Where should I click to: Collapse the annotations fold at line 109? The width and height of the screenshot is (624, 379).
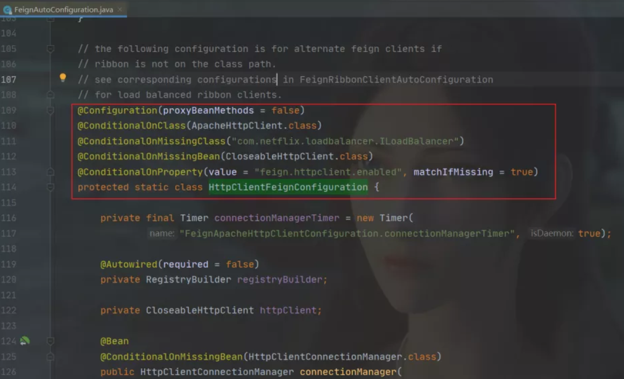[51, 110]
